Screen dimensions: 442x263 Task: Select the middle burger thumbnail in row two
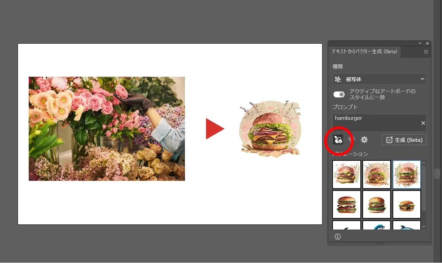(x=376, y=204)
